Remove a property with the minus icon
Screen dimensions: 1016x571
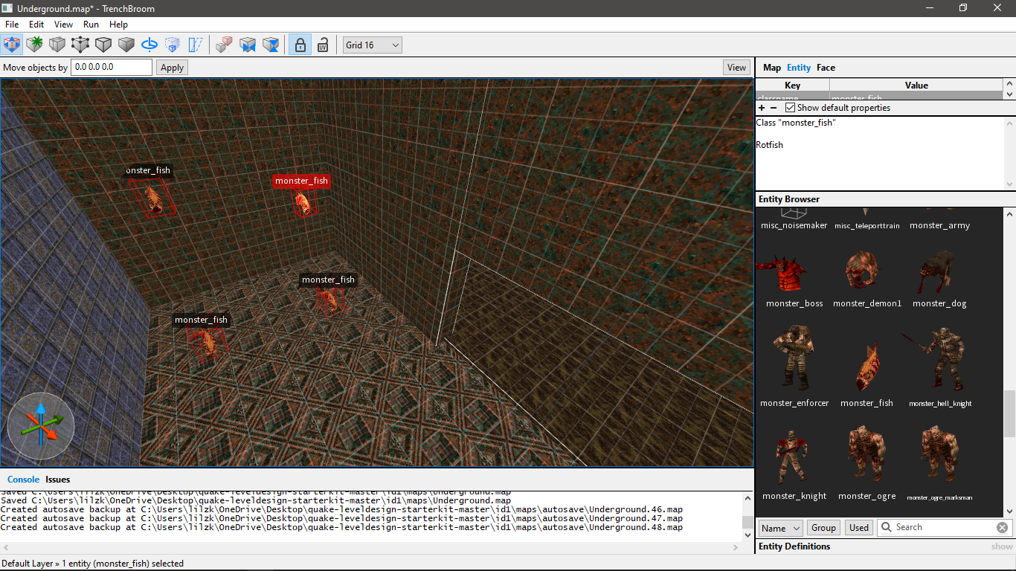(x=773, y=108)
